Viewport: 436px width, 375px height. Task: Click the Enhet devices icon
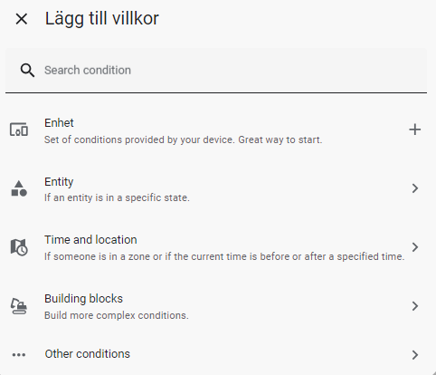[19, 130]
